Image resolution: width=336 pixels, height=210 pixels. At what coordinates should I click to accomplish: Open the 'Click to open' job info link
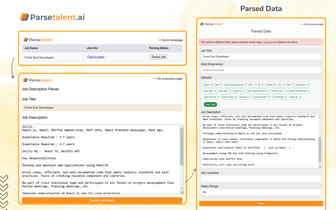point(96,57)
